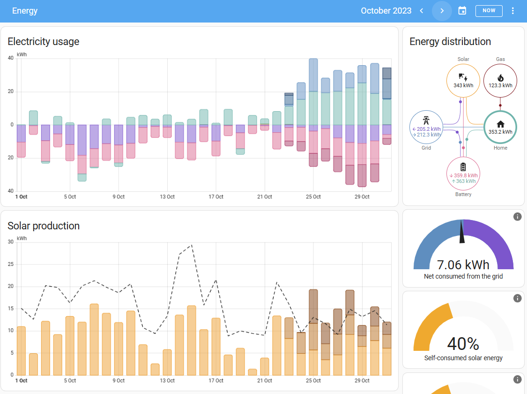Viewport: 527px width, 394px height.
Task: Select the Home node showing 353.2 kWh
Action: click(500, 127)
